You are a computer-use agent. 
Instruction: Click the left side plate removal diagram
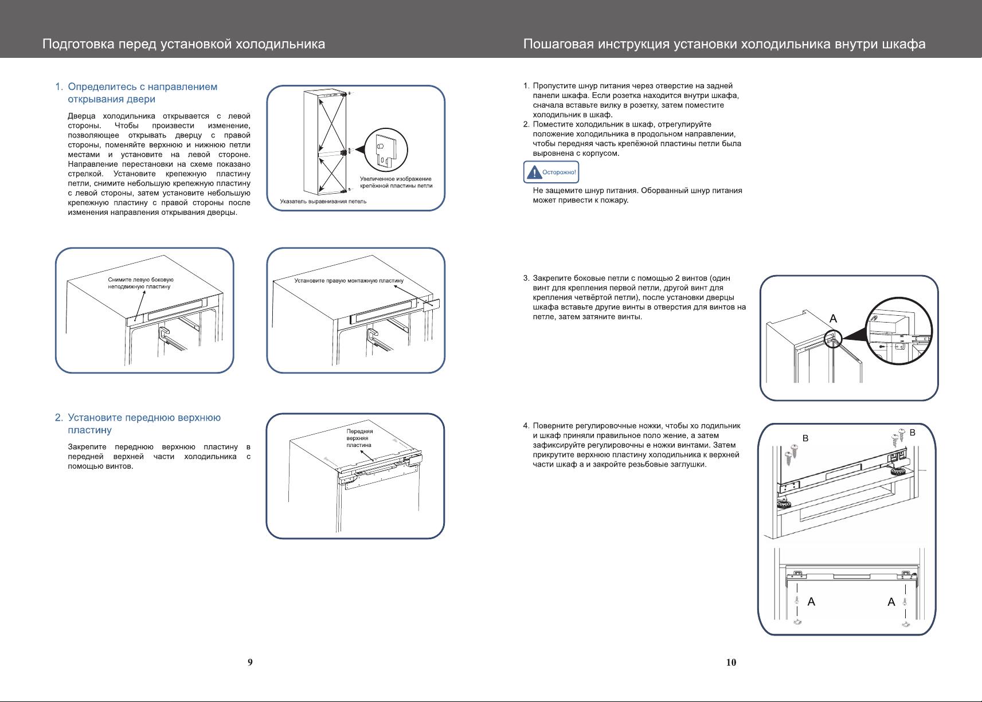click(x=144, y=311)
